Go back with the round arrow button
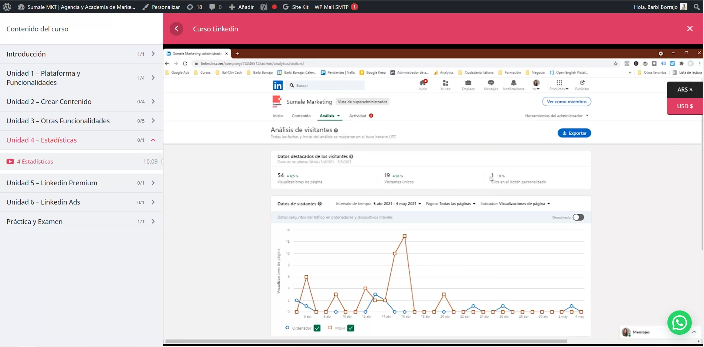 coord(177,29)
